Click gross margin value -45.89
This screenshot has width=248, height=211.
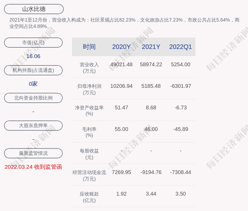[181, 129]
